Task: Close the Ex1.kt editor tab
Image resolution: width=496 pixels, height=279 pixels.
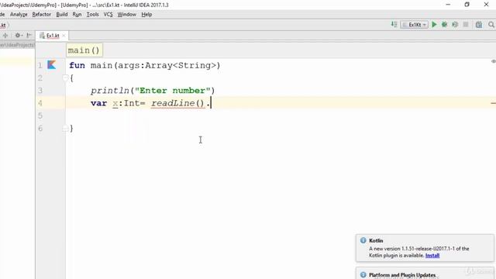Action: [x=64, y=36]
